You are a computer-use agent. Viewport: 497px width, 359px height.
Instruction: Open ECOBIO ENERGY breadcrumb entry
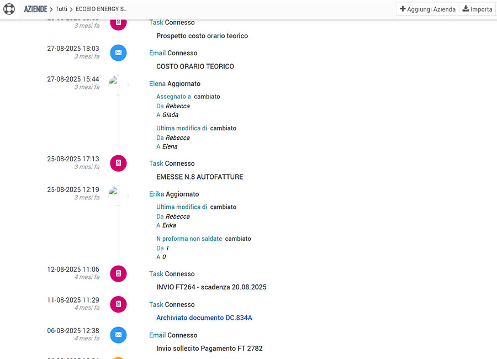point(101,9)
